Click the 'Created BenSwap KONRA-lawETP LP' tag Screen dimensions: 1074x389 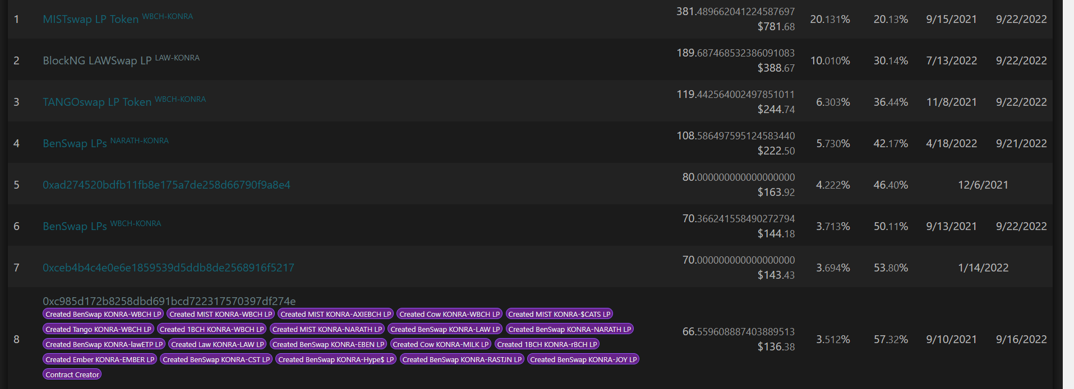(104, 344)
